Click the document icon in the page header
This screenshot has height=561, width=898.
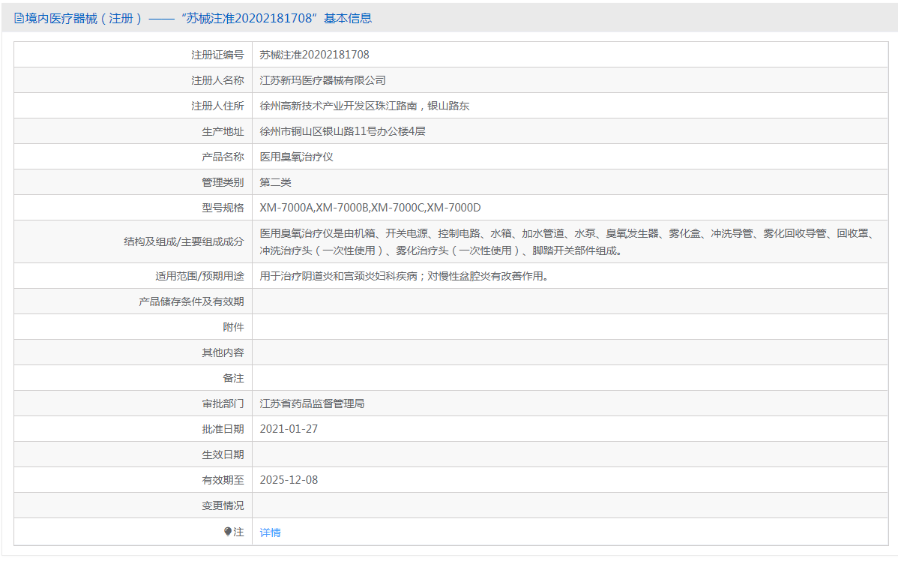tap(19, 19)
